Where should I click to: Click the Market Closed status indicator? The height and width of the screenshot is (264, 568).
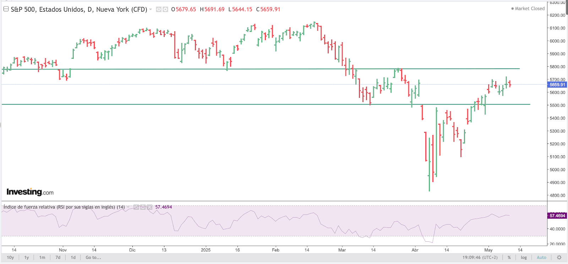(x=528, y=9)
